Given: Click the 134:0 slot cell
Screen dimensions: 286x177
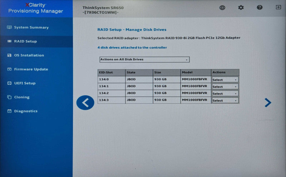Looking at the screenshot, I should (112, 79).
